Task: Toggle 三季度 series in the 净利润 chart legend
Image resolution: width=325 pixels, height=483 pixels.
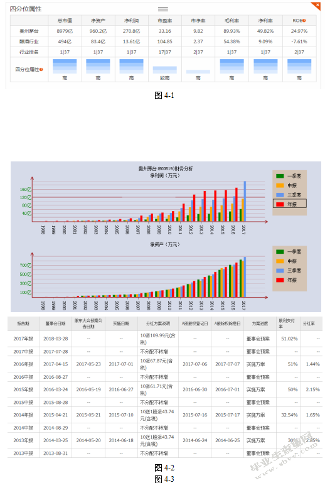Action: point(289,195)
